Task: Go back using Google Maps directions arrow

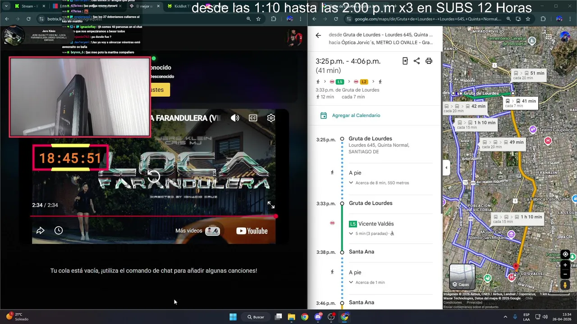Action: pos(318,35)
